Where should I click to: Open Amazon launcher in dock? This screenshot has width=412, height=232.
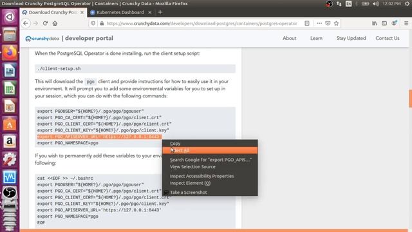[x=10, y=142]
